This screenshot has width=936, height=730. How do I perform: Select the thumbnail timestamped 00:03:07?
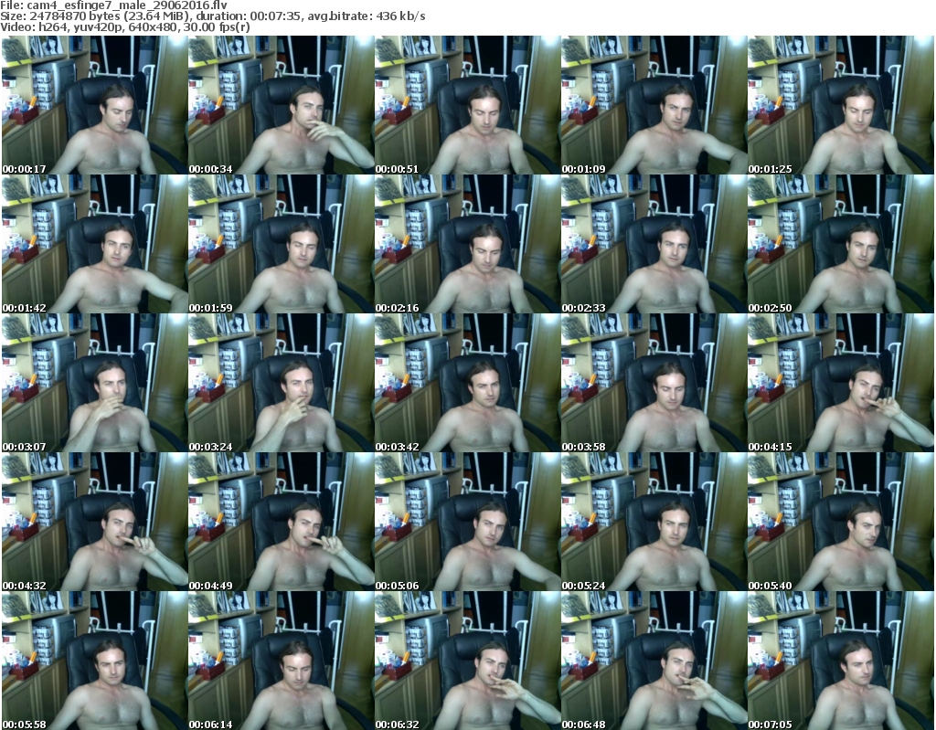(94, 383)
